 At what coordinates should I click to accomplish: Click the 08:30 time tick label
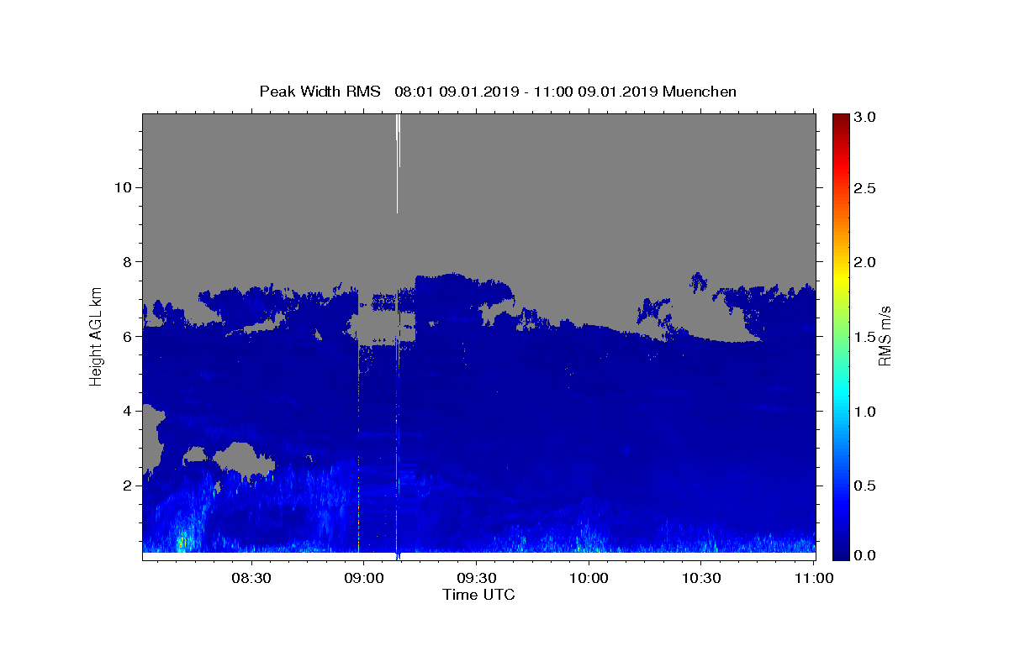[x=251, y=578]
